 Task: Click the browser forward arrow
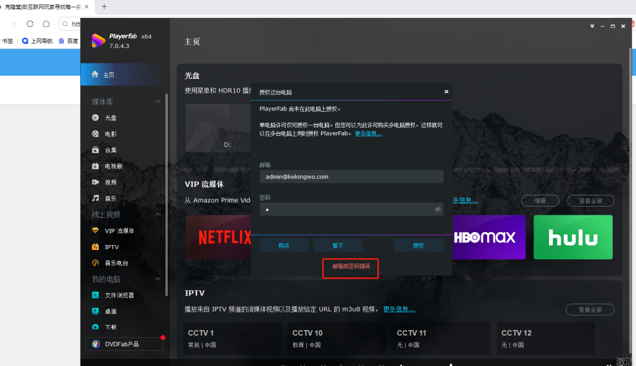(x=14, y=24)
